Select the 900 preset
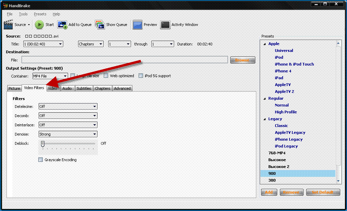Screen dimensions: 347x211 pyautogui.click(x=298, y=173)
